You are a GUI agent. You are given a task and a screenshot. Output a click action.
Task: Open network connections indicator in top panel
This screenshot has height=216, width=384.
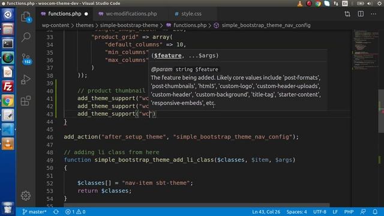[x=336, y=4]
